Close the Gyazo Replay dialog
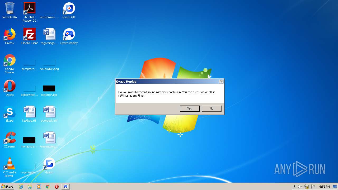Image resolution: width=338 pixels, height=190 pixels. 221,82
